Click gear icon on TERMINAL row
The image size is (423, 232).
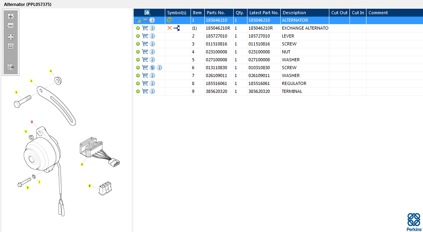138,91
